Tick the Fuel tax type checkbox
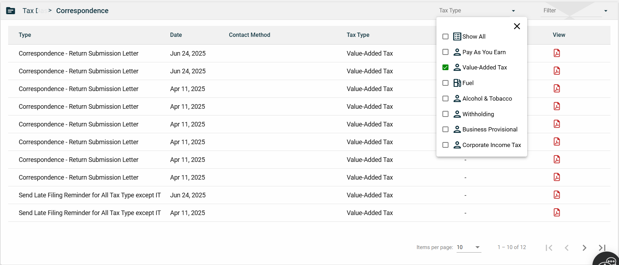 click(x=446, y=83)
